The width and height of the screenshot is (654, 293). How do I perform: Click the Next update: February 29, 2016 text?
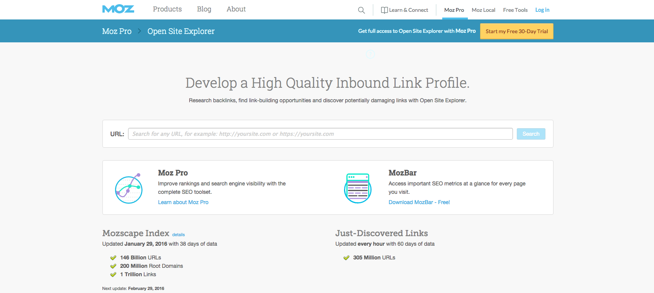(133, 288)
